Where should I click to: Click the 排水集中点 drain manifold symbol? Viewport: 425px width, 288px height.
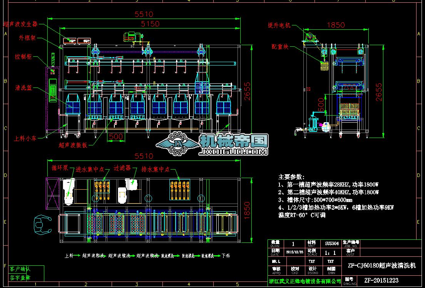pos(180,189)
